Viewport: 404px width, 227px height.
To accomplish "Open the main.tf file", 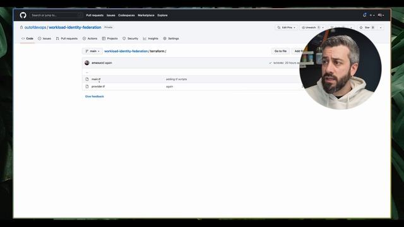I will [96, 79].
